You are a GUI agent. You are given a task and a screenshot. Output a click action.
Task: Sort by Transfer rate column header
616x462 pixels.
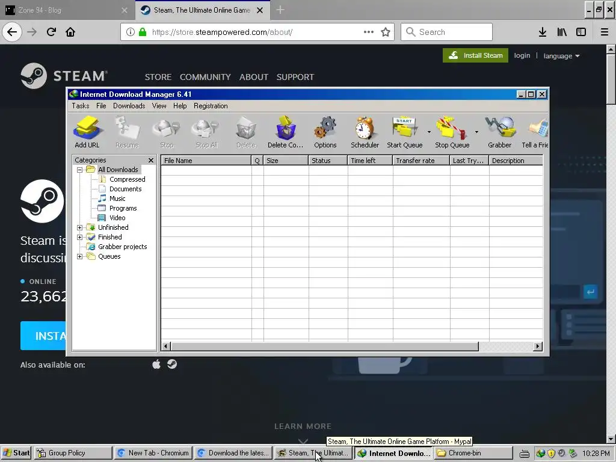420,160
